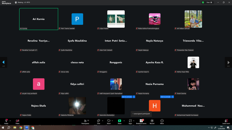Click Lidya Pratiwi's profile picture
This screenshot has width=232, height=130.
(x=116, y=19)
